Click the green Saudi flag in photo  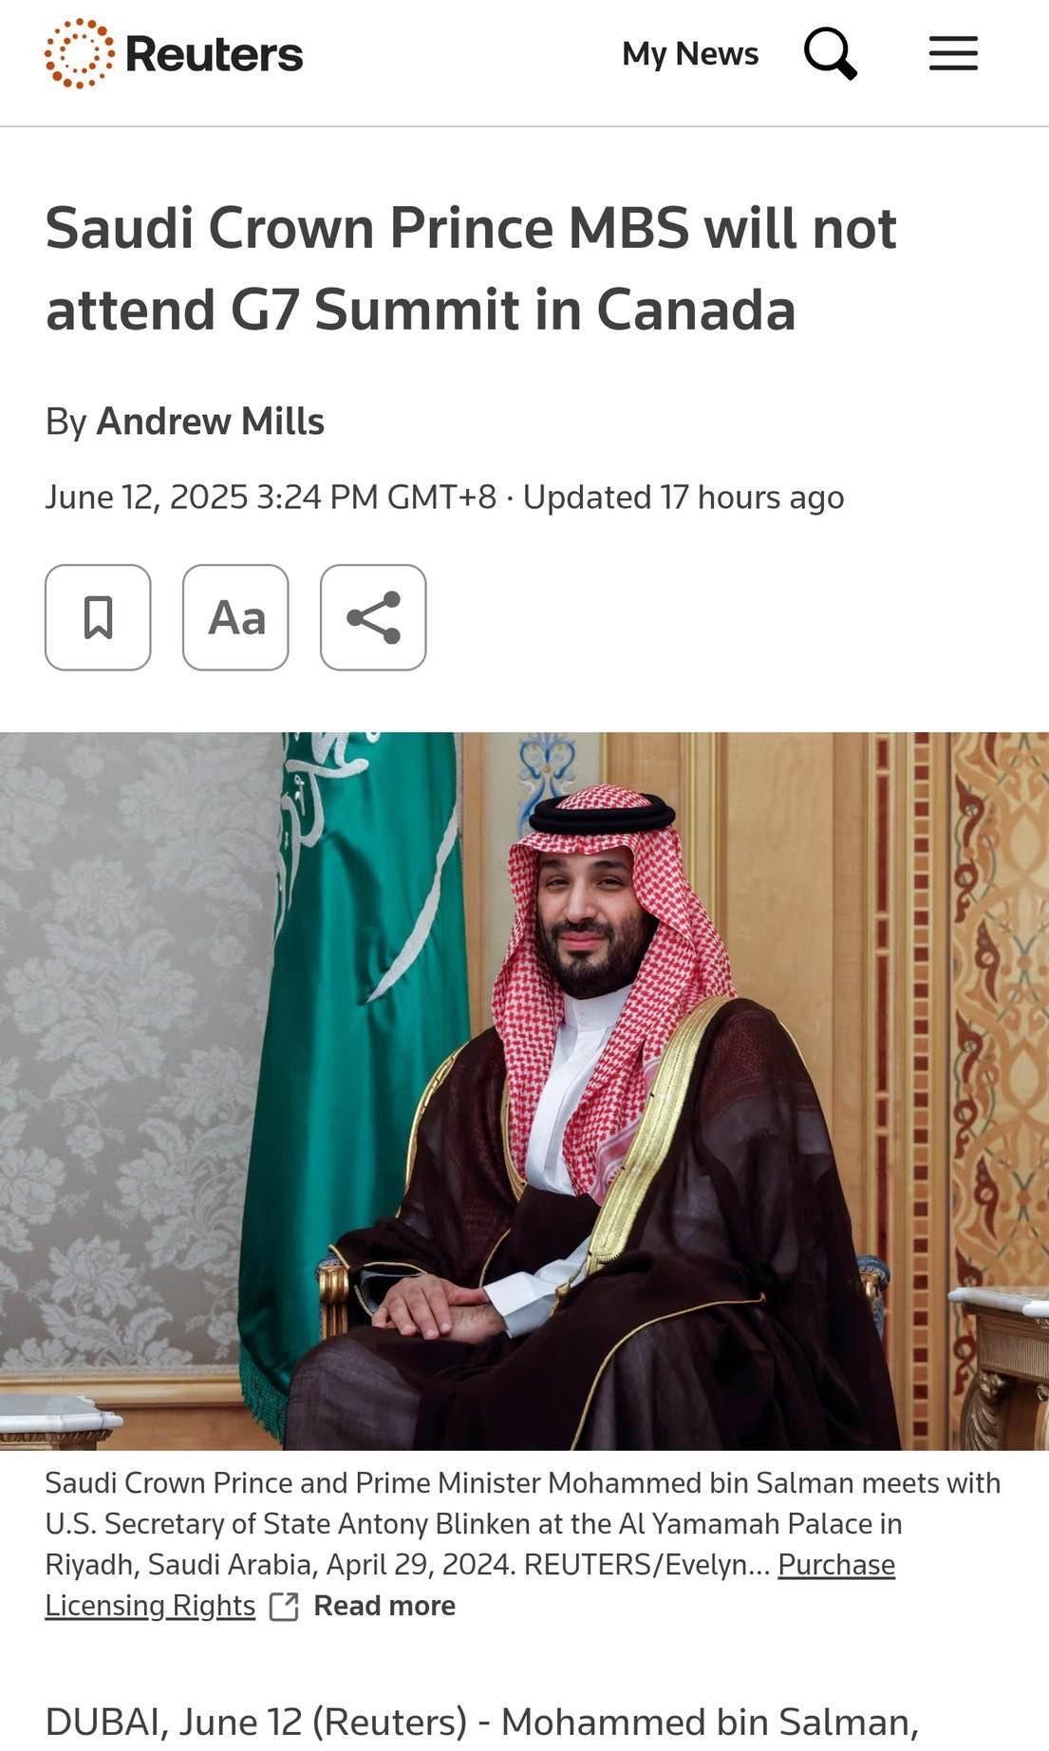click(x=361, y=1026)
